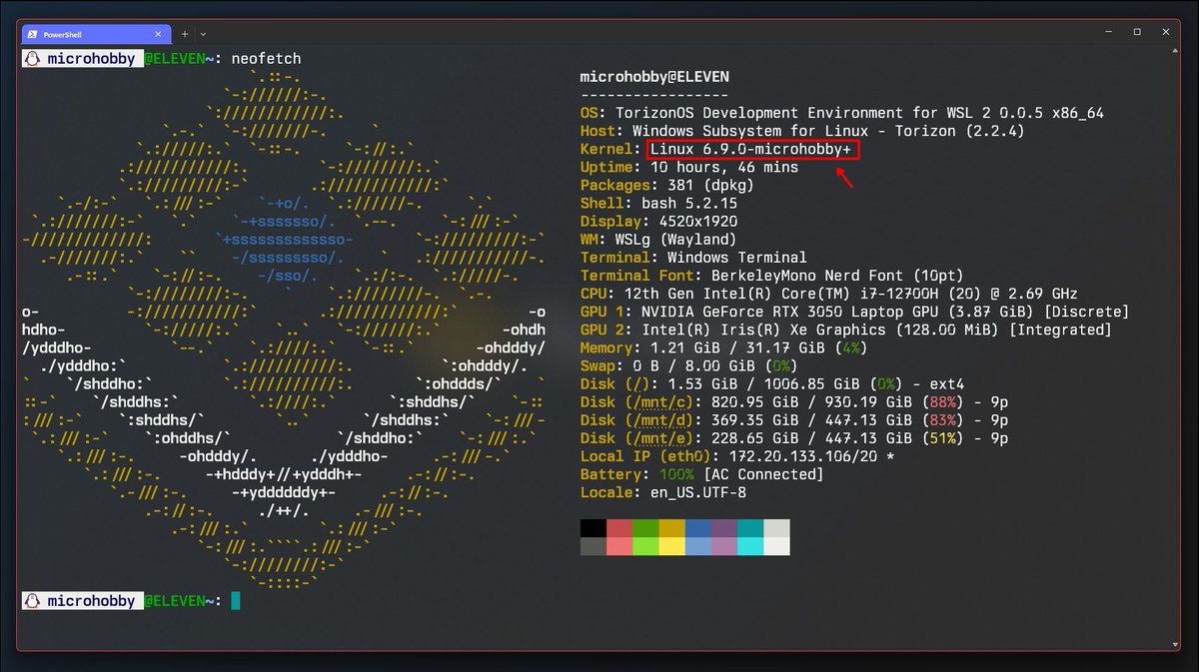Click the teal swatch in the top palette row
Image resolution: width=1199 pixels, height=672 pixels.
(750, 528)
